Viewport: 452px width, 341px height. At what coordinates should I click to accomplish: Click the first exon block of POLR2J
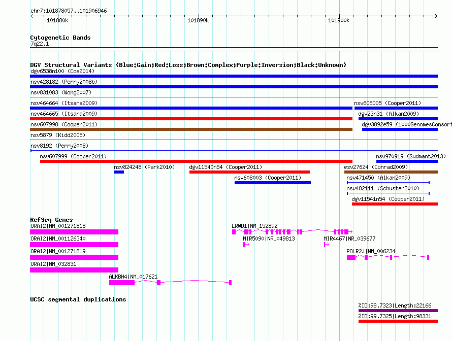[x=351, y=257]
